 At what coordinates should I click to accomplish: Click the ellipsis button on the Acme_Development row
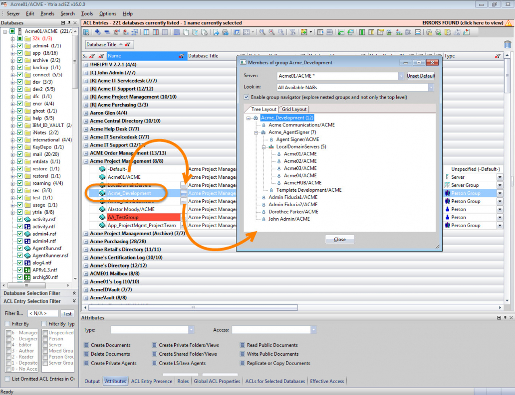(x=183, y=193)
